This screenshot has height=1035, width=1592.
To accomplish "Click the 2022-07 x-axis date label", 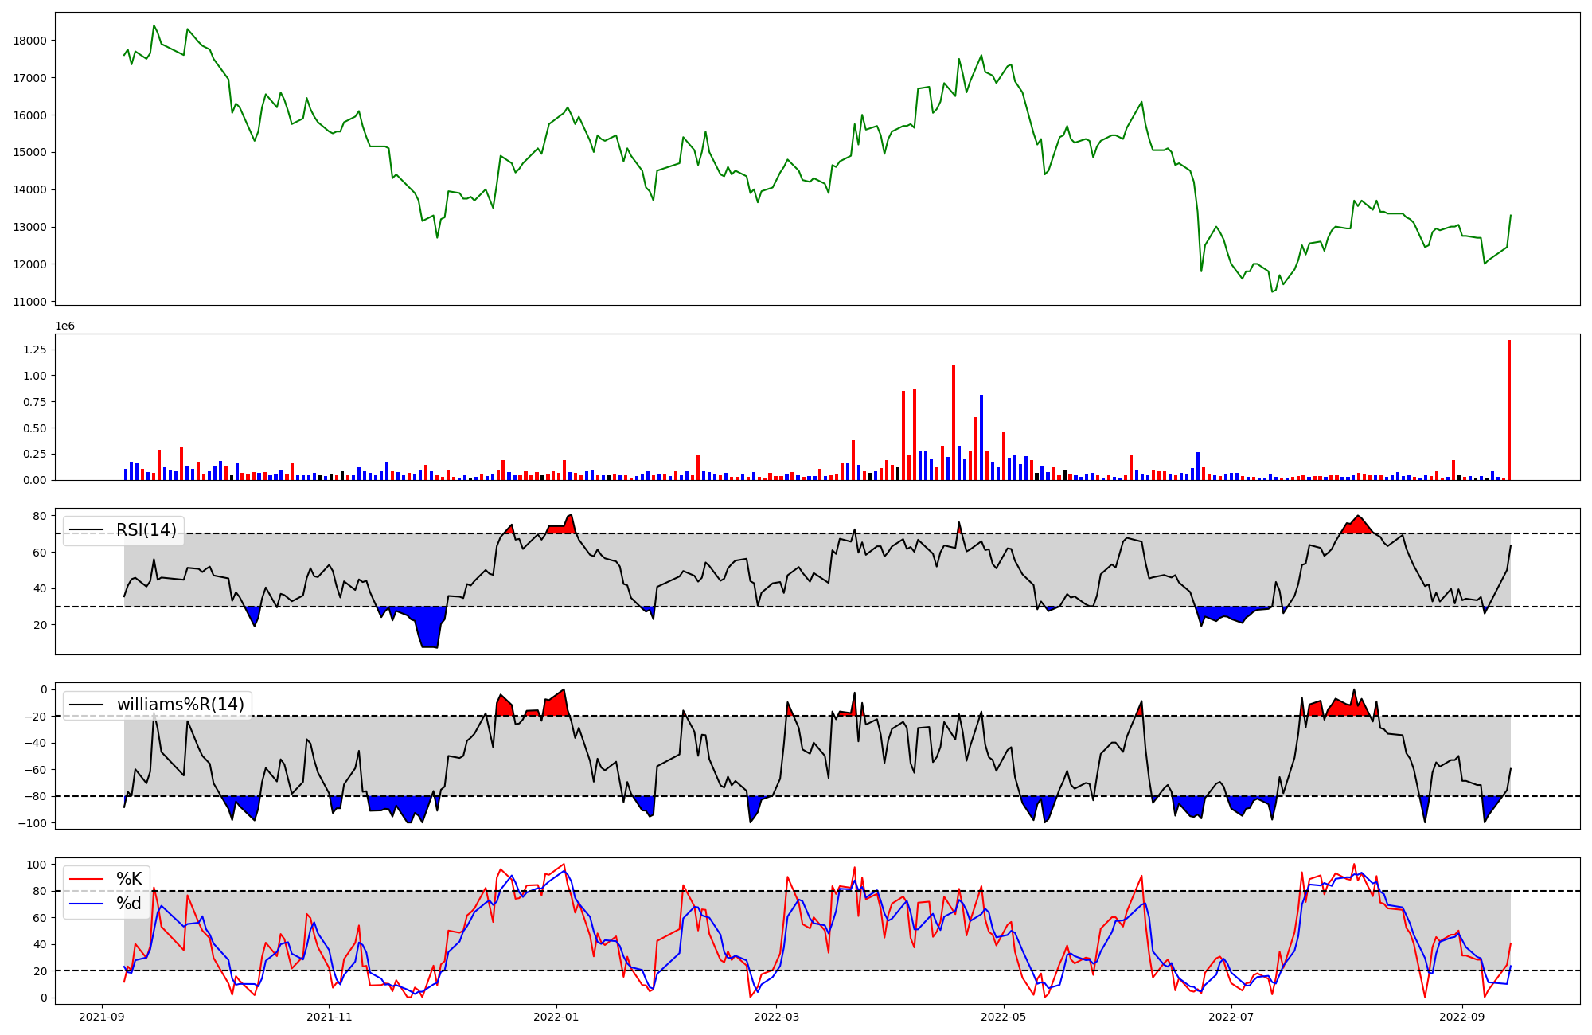I will click(x=1231, y=1017).
